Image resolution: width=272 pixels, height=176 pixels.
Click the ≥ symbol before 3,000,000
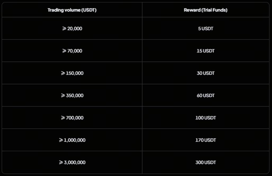pos(61,163)
